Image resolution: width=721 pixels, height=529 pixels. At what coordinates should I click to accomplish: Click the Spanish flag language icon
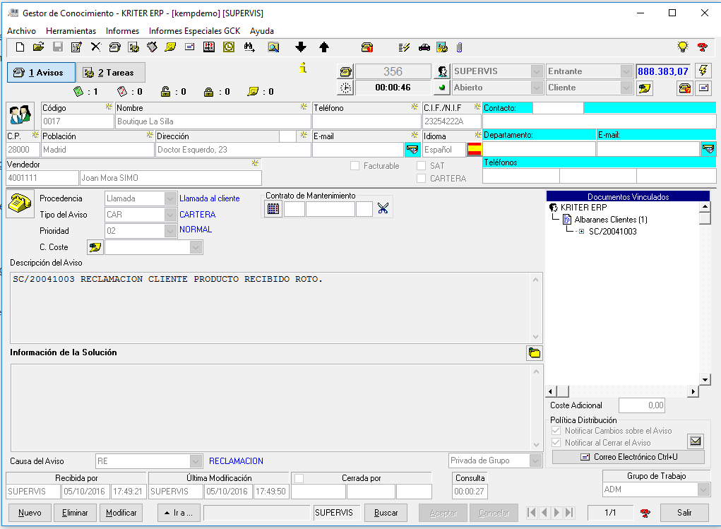tap(474, 150)
